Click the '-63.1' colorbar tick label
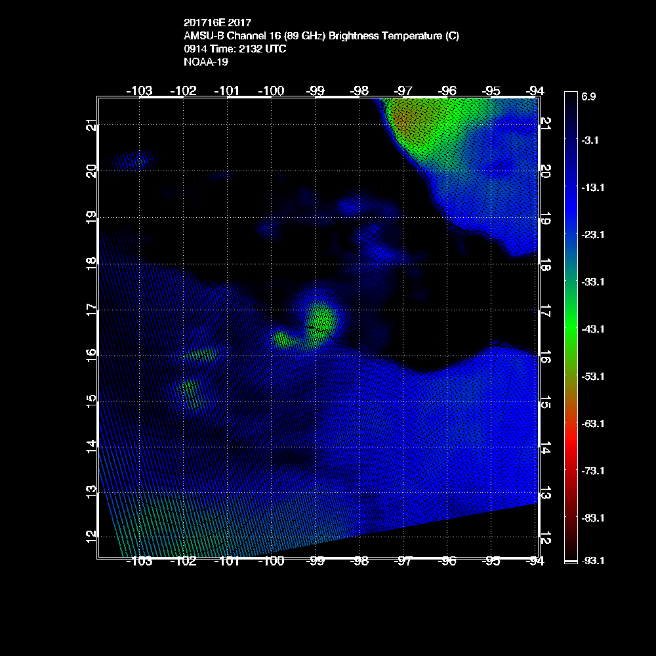Viewport: 656px width, 656px height. (x=592, y=424)
